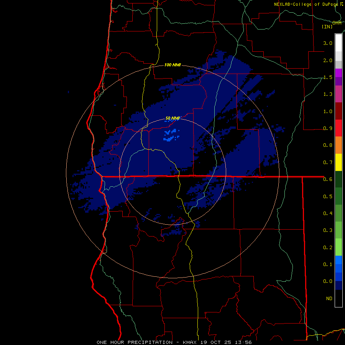
Task: Select the orange legend swatch near 0.8
Action: click(x=338, y=145)
